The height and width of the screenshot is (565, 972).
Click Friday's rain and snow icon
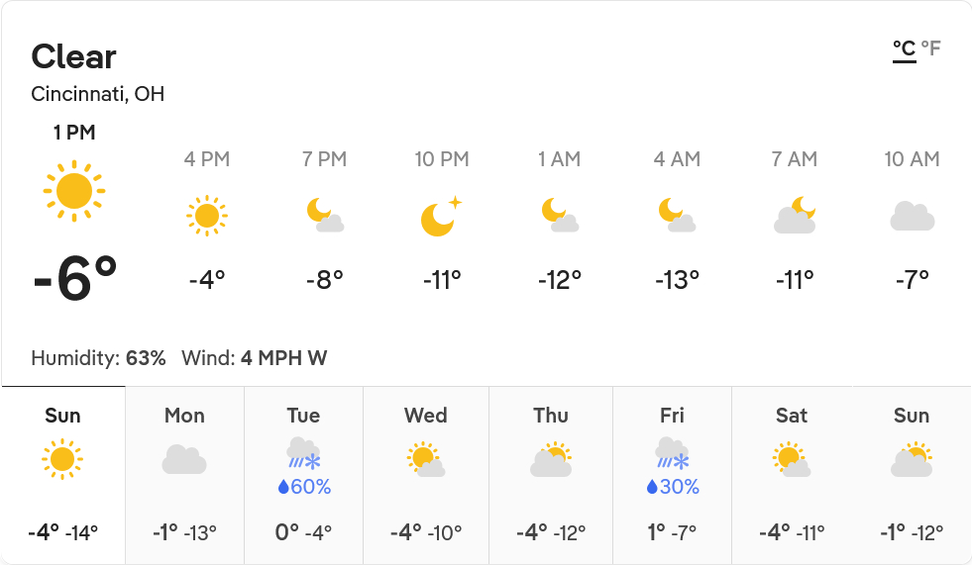coord(672,453)
